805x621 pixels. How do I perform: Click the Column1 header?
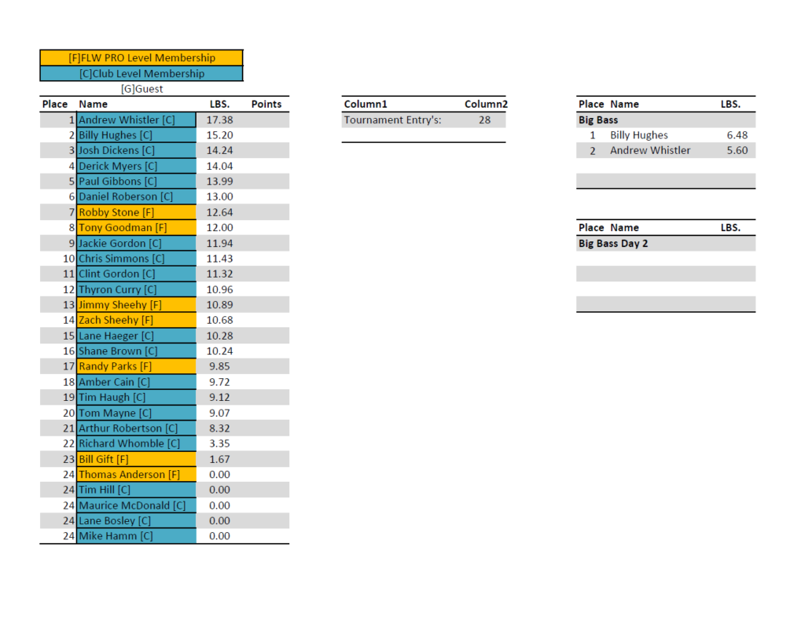pyautogui.click(x=365, y=105)
